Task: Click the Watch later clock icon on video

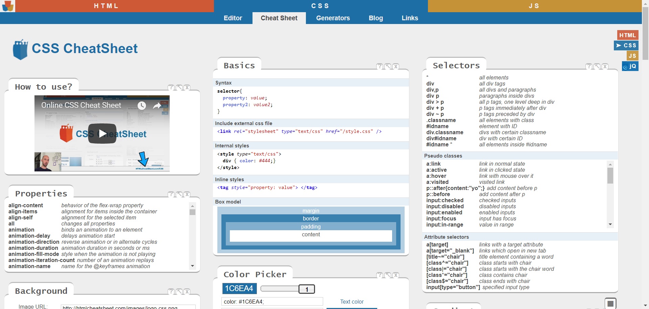Action: pyautogui.click(x=142, y=106)
